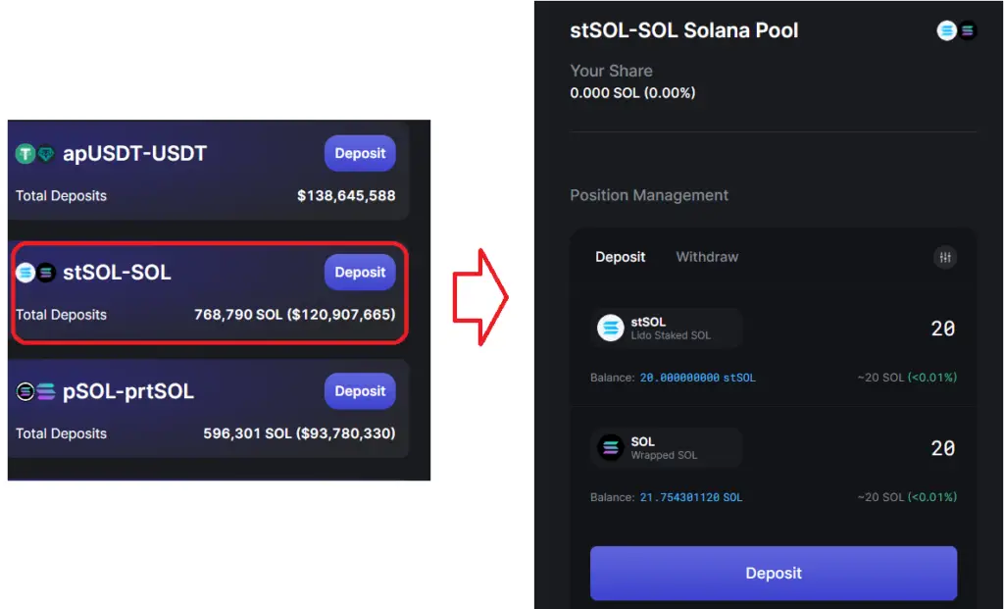Click the apUSDT-USDT pair icon

point(35,154)
